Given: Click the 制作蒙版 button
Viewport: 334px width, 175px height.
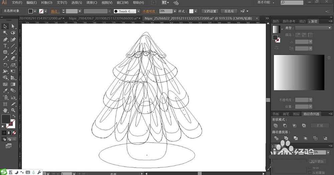Looking at the screenshot, I should coord(317,161).
